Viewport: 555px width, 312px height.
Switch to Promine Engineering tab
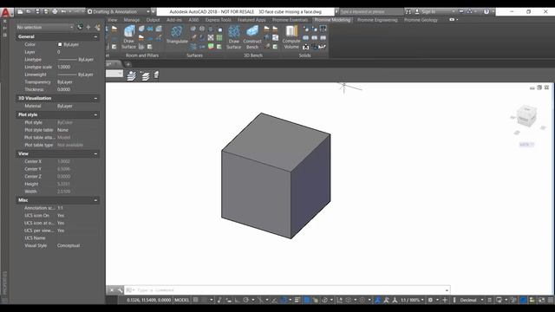(377, 20)
